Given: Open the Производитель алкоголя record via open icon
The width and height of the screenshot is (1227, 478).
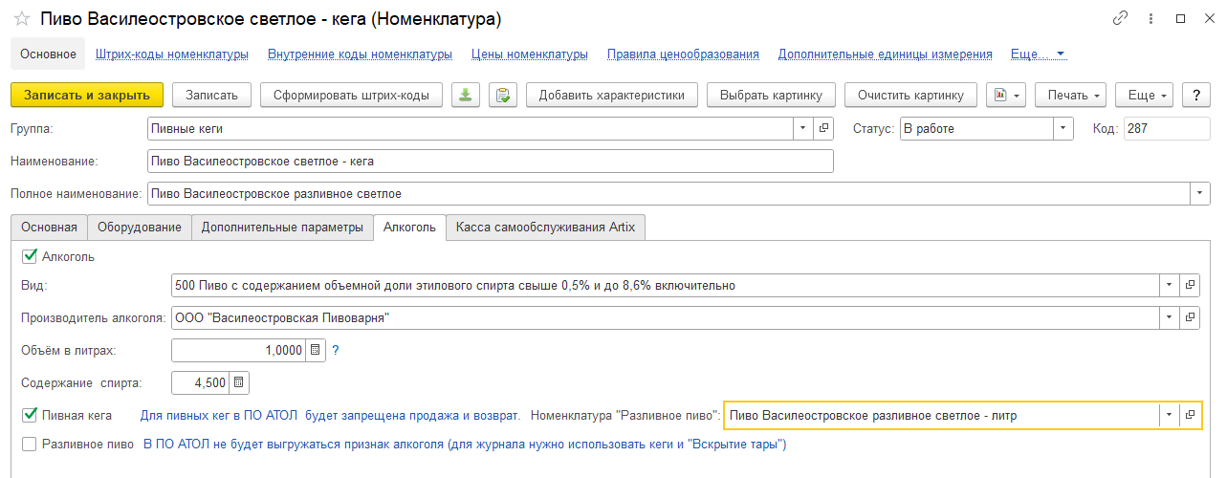Looking at the screenshot, I should (x=1191, y=317).
